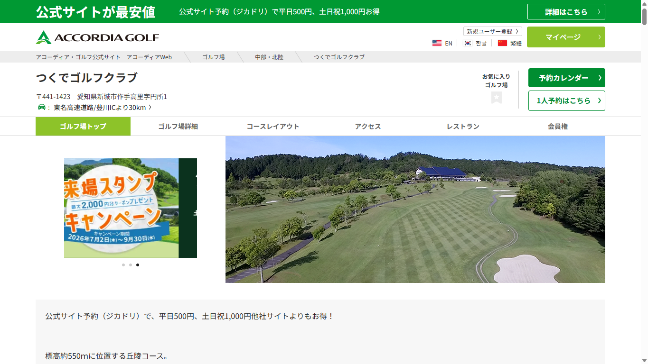This screenshot has width=648, height=364.
Task: Click the 中部・北陸 breadcrumb
Action: [x=269, y=57]
